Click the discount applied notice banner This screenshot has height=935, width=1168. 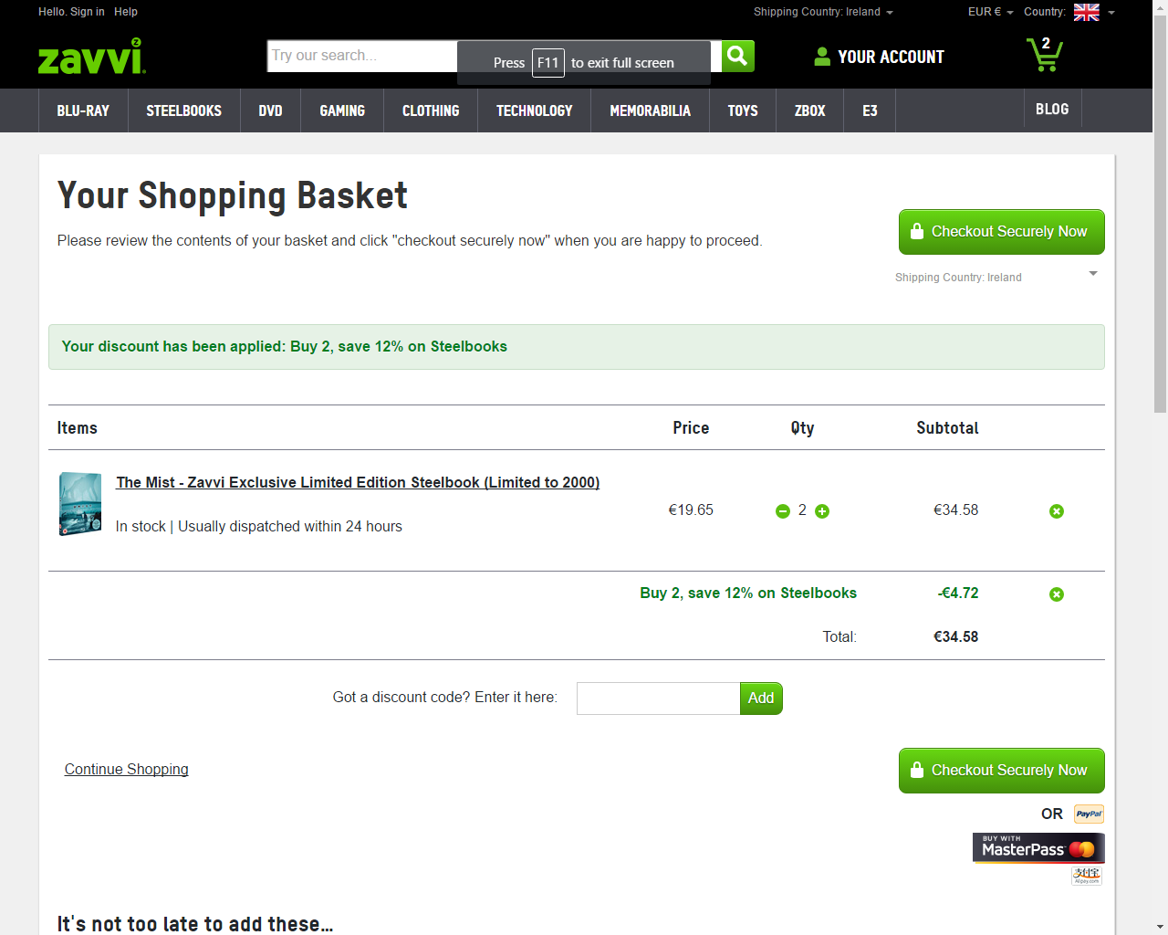pyautogui.click(x=577, y=347)
